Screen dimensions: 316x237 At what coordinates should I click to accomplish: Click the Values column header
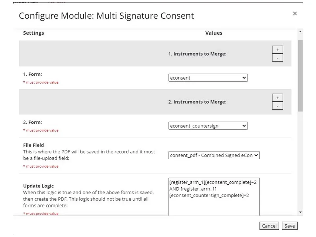tap(214, 33)
